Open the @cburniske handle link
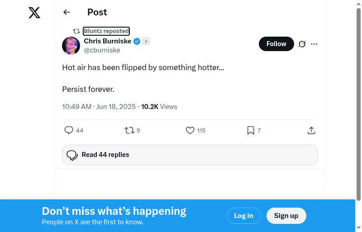The height and width of the screenshot is (232, 362). tap(102, 50)
